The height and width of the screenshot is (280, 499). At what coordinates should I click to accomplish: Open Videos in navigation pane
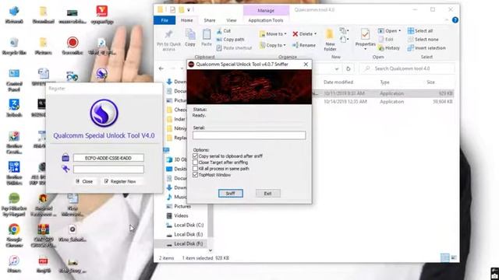tap(177, 215)
